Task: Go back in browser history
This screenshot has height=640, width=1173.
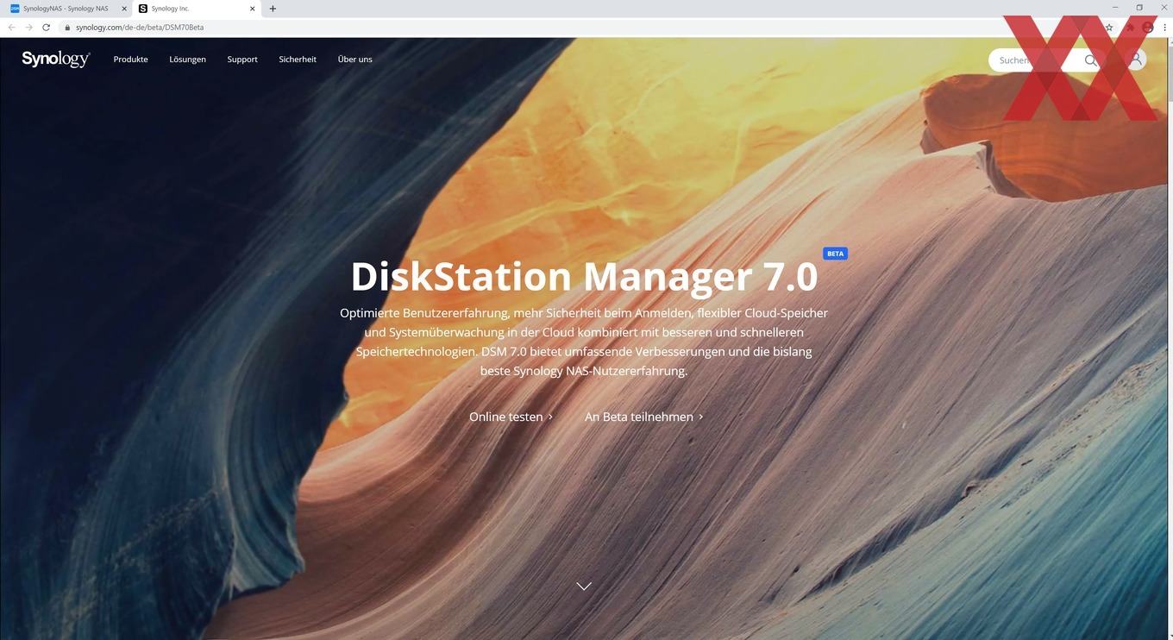Action: click(11, 27)
